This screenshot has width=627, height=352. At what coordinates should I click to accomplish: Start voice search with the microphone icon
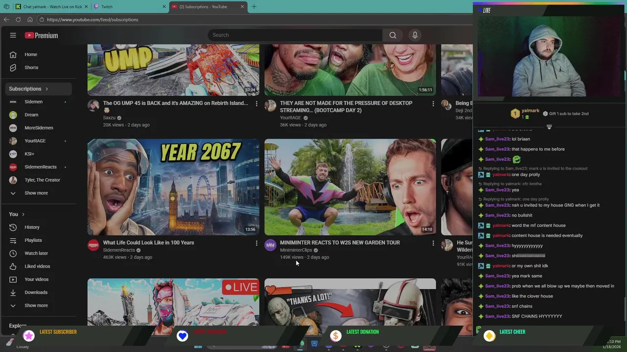415,35
